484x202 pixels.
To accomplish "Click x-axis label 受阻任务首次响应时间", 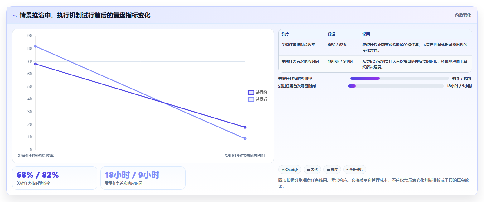I will point(245,156).
